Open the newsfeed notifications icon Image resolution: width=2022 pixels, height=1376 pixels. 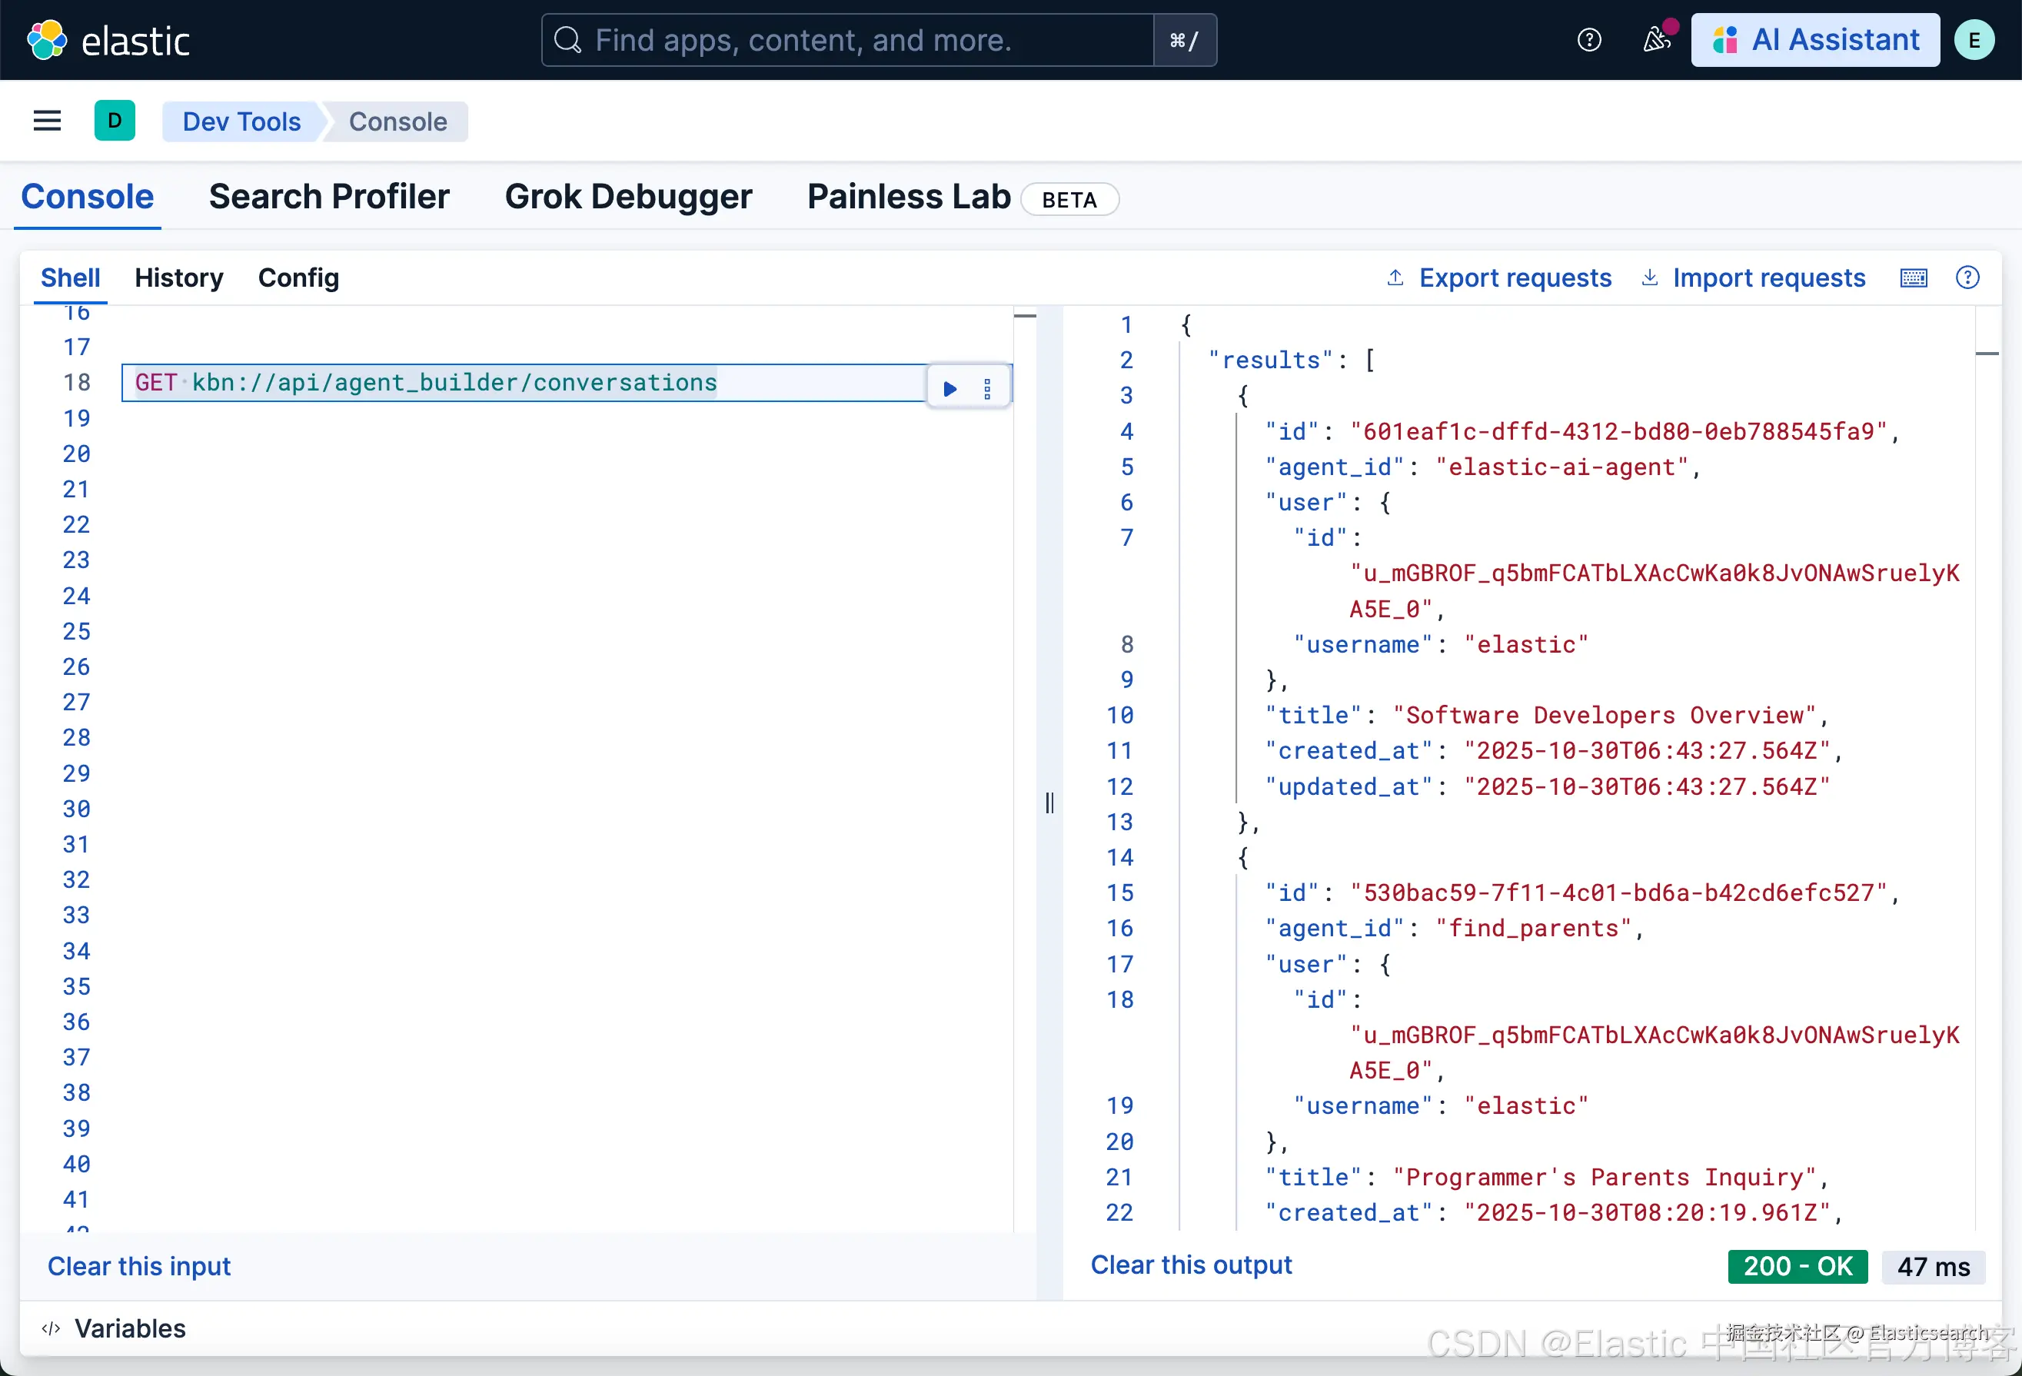(x=1656, y=40)
